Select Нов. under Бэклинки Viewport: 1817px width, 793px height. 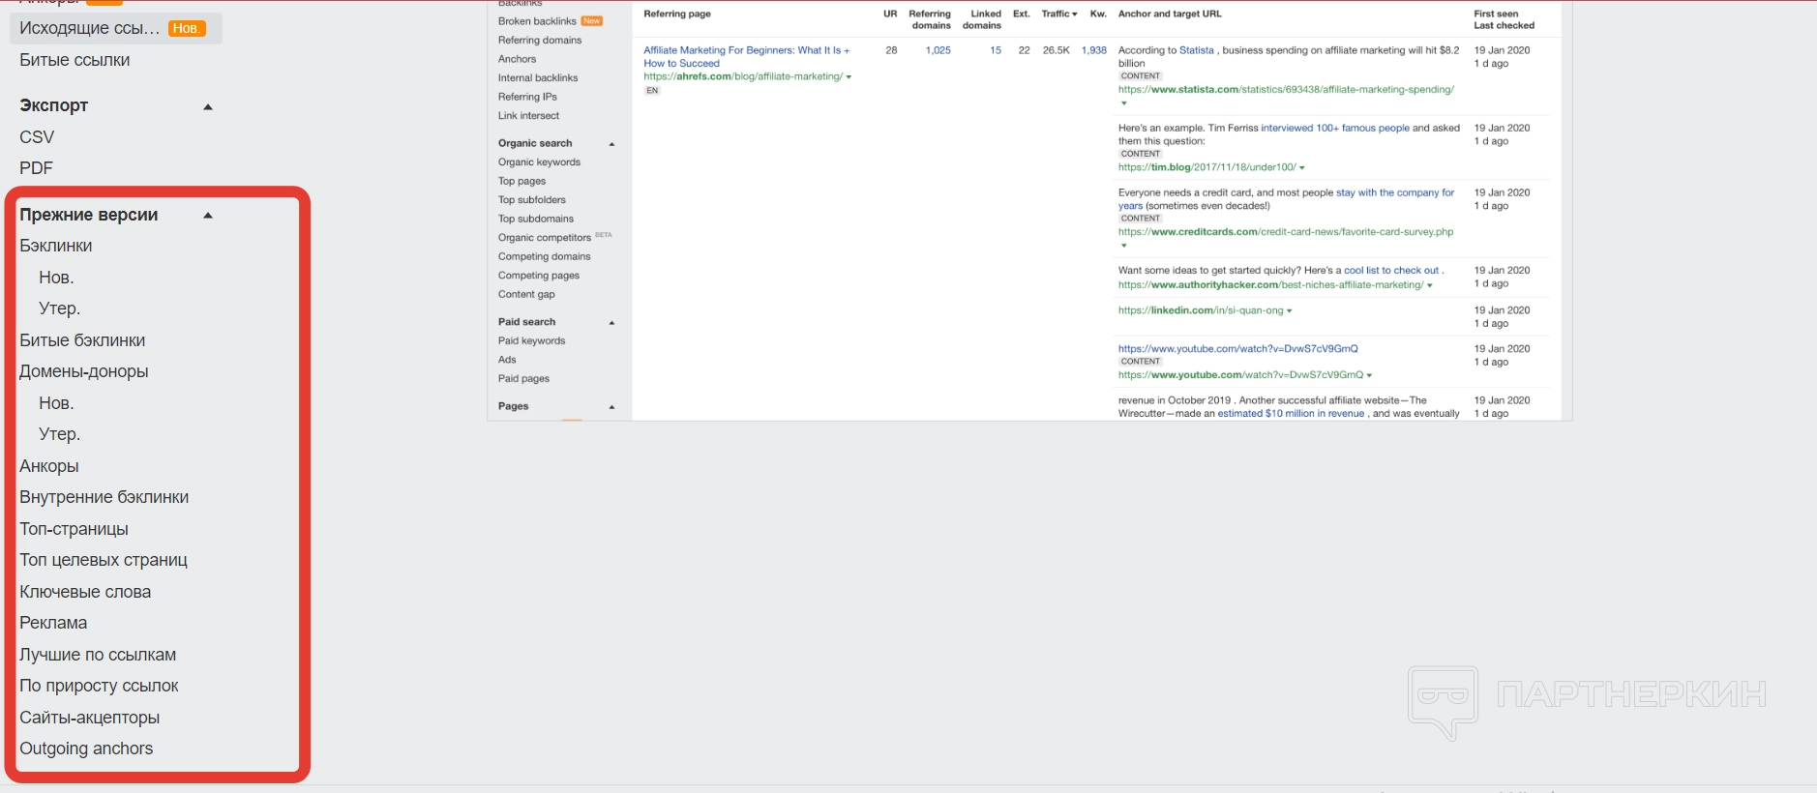(x=56, y=278)
